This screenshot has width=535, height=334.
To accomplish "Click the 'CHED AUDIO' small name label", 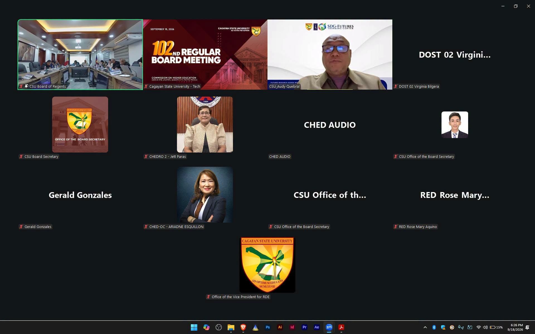I will 280,157.
